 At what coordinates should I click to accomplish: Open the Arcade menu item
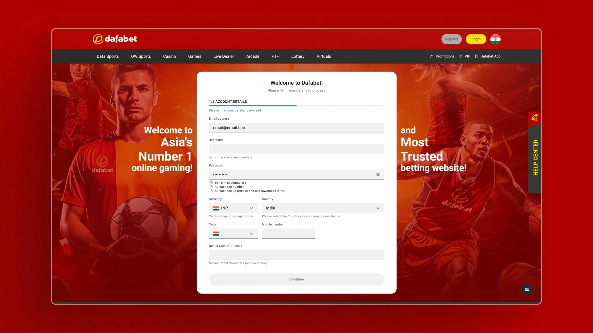[253, 56]
